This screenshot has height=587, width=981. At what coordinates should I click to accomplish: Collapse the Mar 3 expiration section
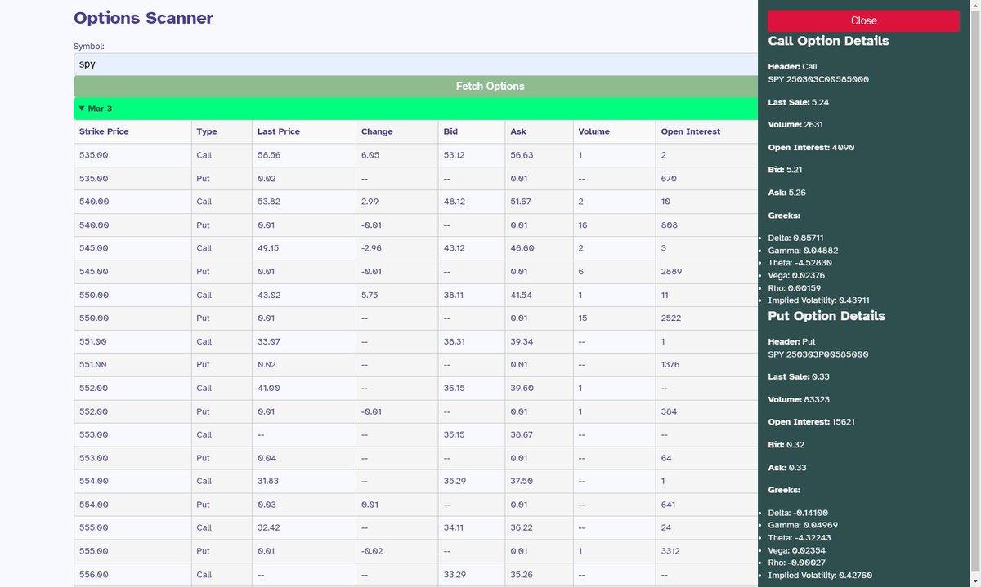(416, 109)
